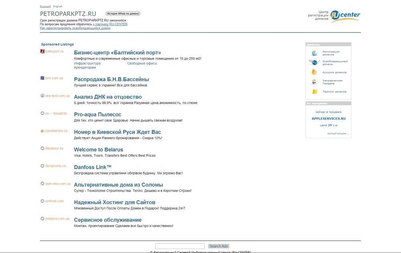Image resolution: width=401 pixels, height=253 pixels.
Task: Switch language to English
Action: point(57,6)
